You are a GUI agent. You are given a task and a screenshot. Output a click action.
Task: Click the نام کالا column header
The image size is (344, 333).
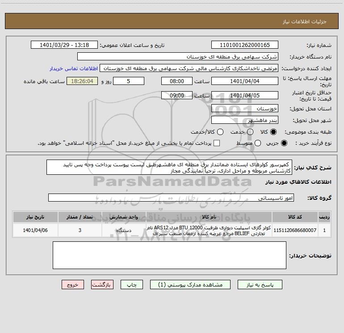[x=209, y=217]
